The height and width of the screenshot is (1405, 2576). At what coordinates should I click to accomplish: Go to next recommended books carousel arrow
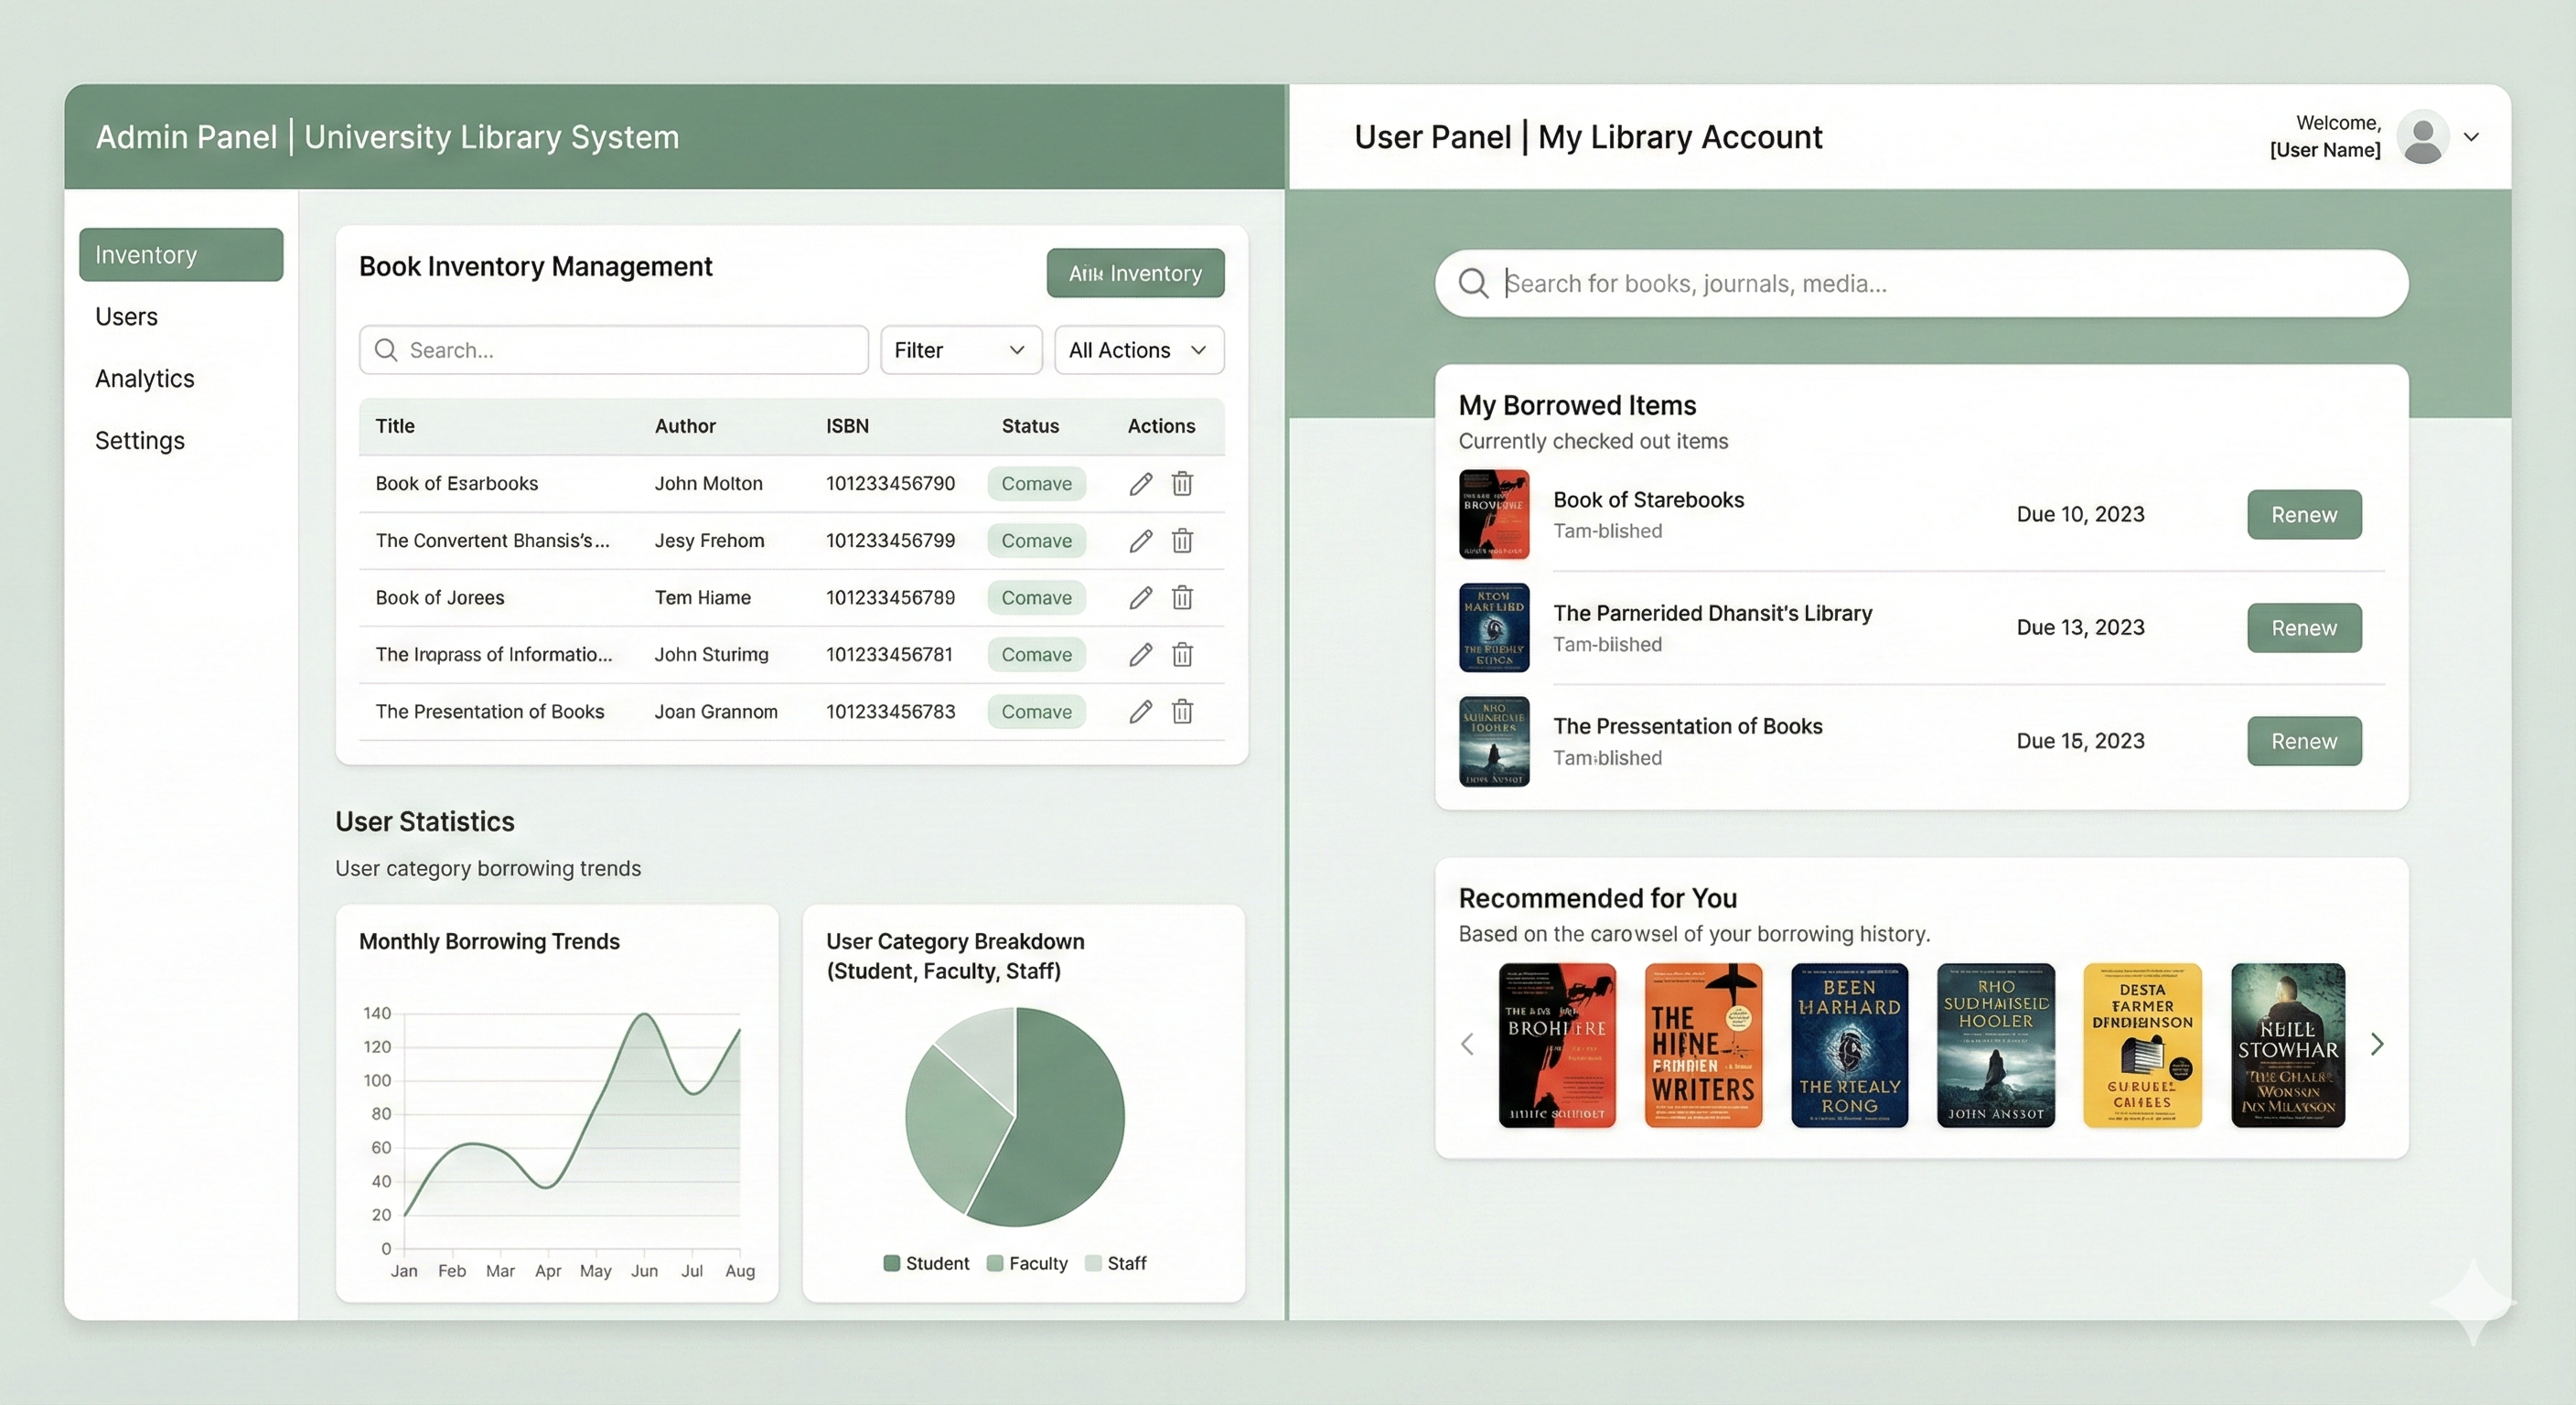point(2377,1045)
